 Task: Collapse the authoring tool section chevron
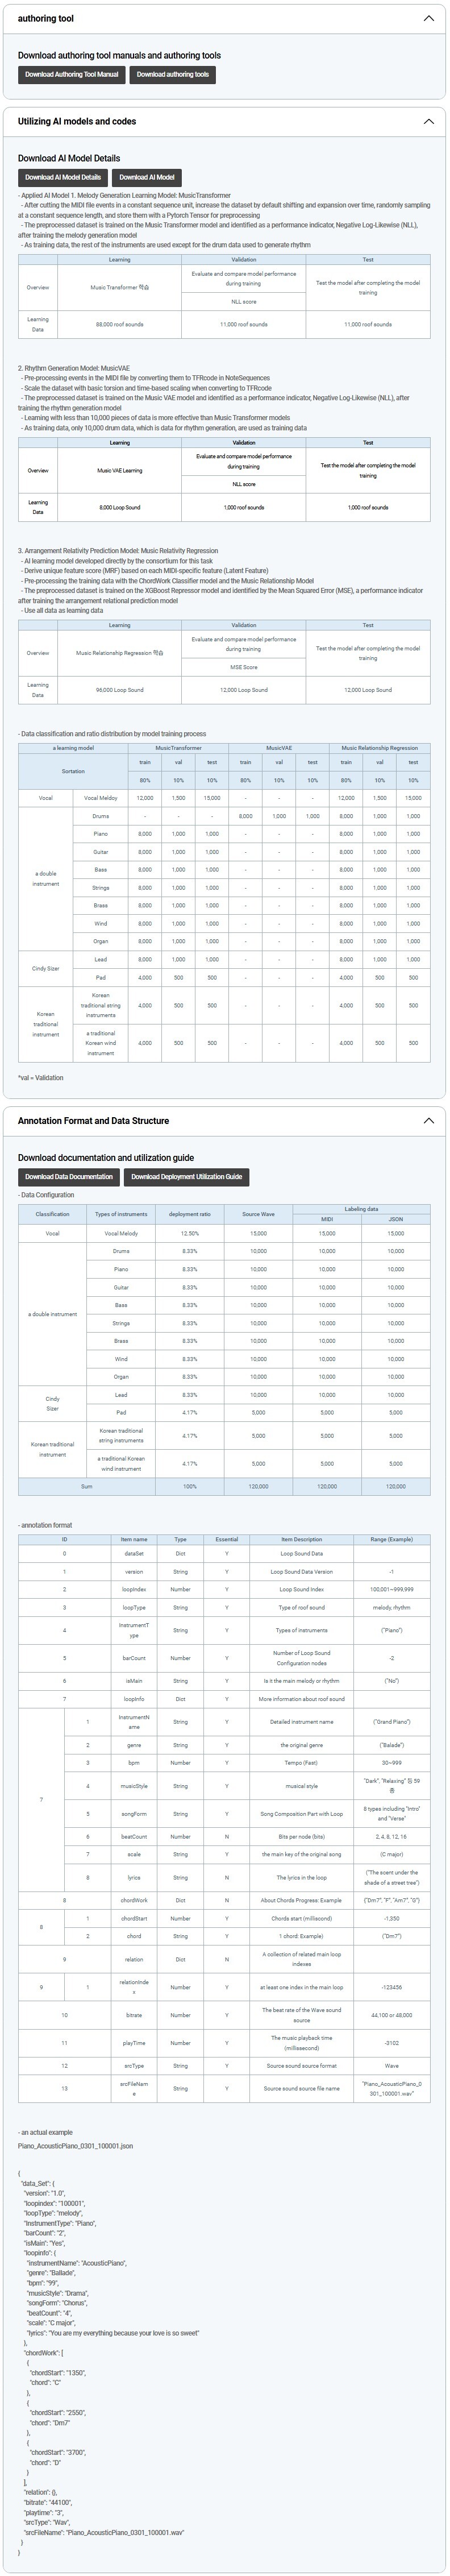(428, 18)
